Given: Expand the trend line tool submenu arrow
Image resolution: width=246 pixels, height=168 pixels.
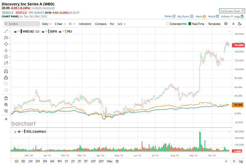Looking at the screenshot, I should 9,32.
